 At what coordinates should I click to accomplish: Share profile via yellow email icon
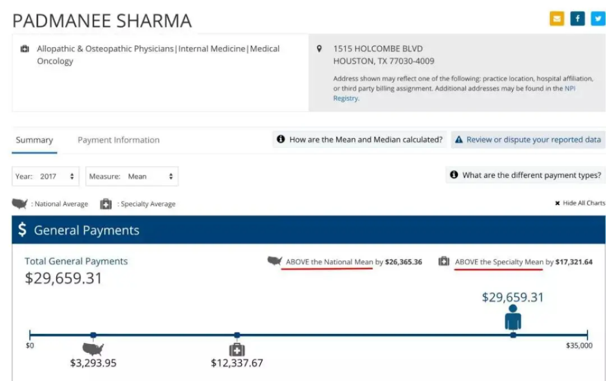click(557, 19)
